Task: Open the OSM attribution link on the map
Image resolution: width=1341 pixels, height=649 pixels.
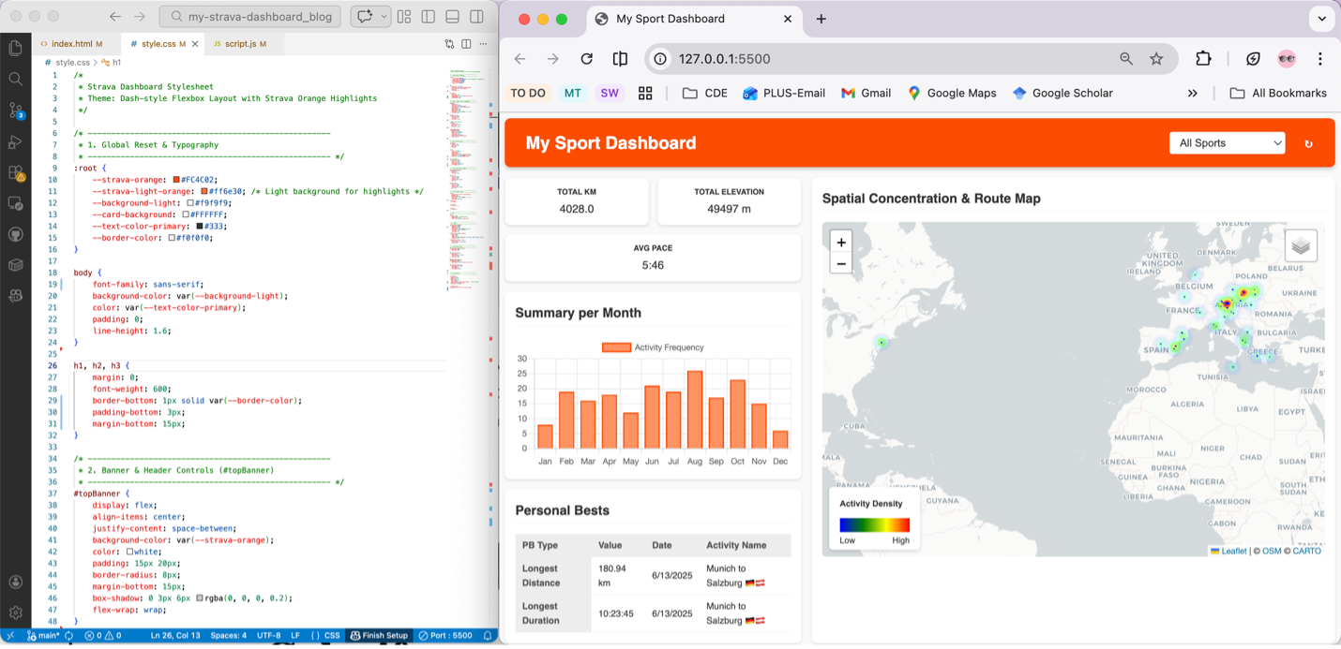Action: [1271, 551]
